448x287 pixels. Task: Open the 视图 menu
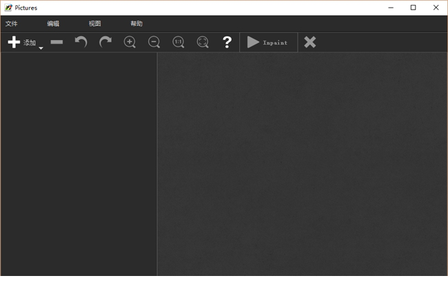point(94,23)
